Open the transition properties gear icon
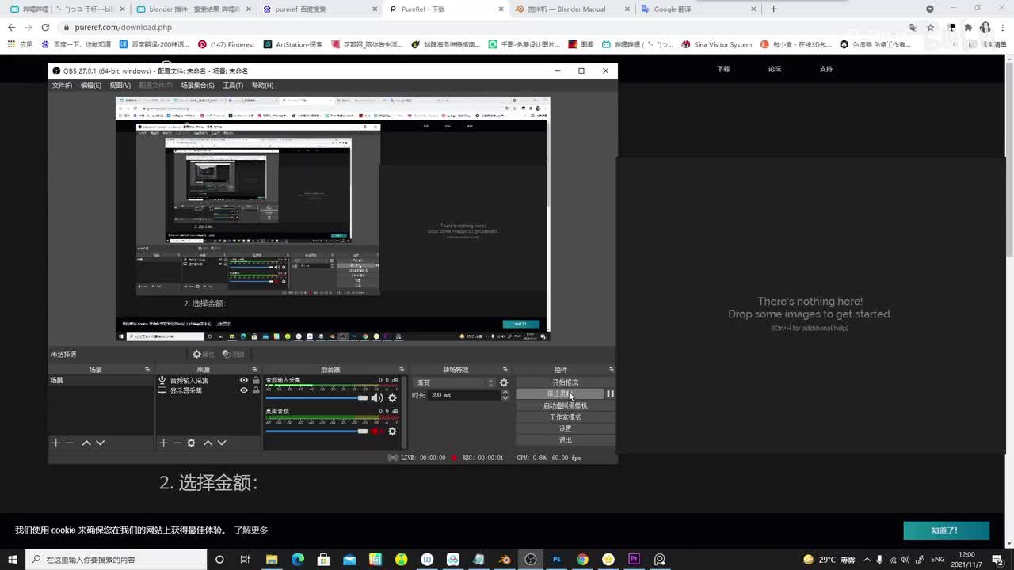The width and height of the screenshot is (1014, 570). [504, 383]
